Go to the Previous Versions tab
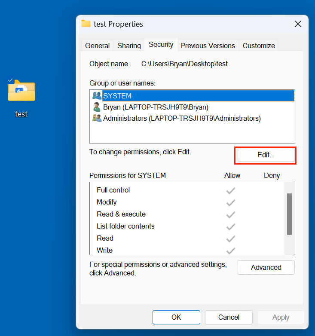 point(208,46)
